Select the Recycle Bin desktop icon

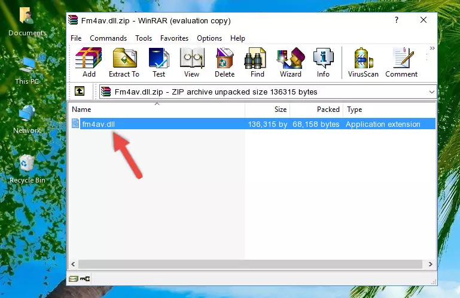(x=27, y=169)
